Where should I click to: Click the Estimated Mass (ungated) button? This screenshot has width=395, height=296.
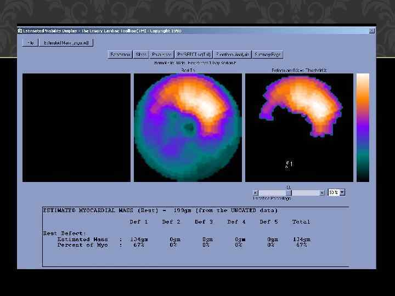pos(66,43)
